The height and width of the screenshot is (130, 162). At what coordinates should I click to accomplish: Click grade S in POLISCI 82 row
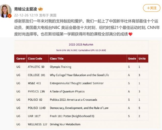point(129,100)
